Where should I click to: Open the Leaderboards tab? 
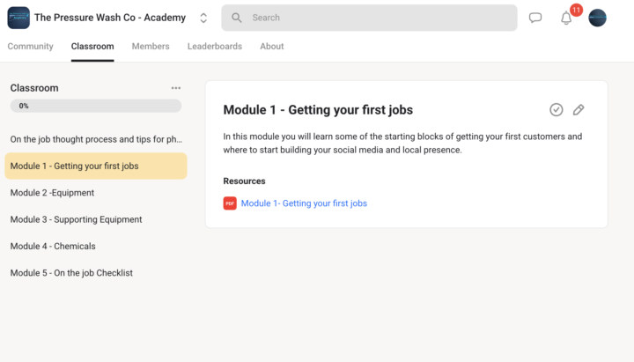[x=215, y=47]
